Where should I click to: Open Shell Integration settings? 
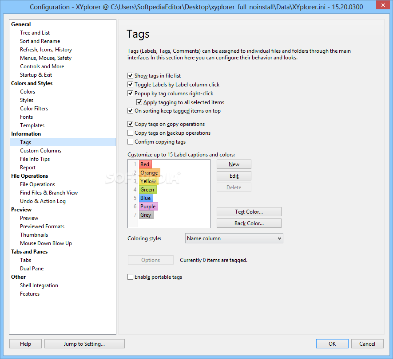(x=39, y=285)
